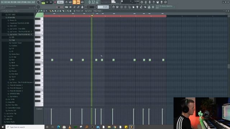The width and height of the screenshot is (230, 129).
Task: Toggle typing keyboard to piano
Action: click(66, 7)
